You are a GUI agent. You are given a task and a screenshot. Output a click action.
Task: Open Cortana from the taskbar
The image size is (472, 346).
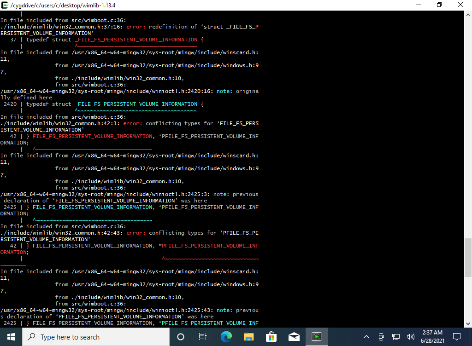coord(180,337)
